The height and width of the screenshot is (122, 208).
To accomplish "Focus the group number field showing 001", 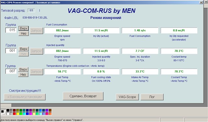I will (11, 50).
